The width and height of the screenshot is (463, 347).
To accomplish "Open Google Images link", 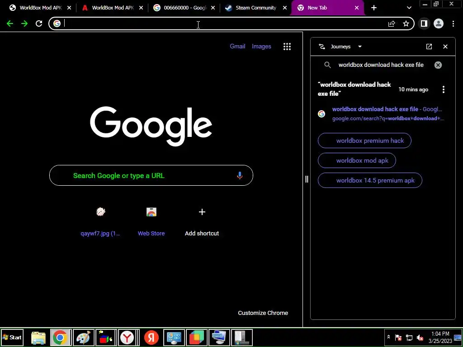I will (261, 47).
